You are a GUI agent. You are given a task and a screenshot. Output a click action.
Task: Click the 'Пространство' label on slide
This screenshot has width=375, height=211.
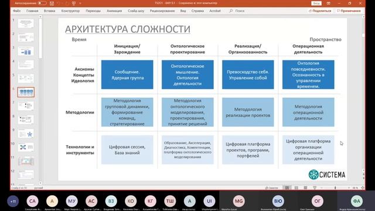pos(326,39)
